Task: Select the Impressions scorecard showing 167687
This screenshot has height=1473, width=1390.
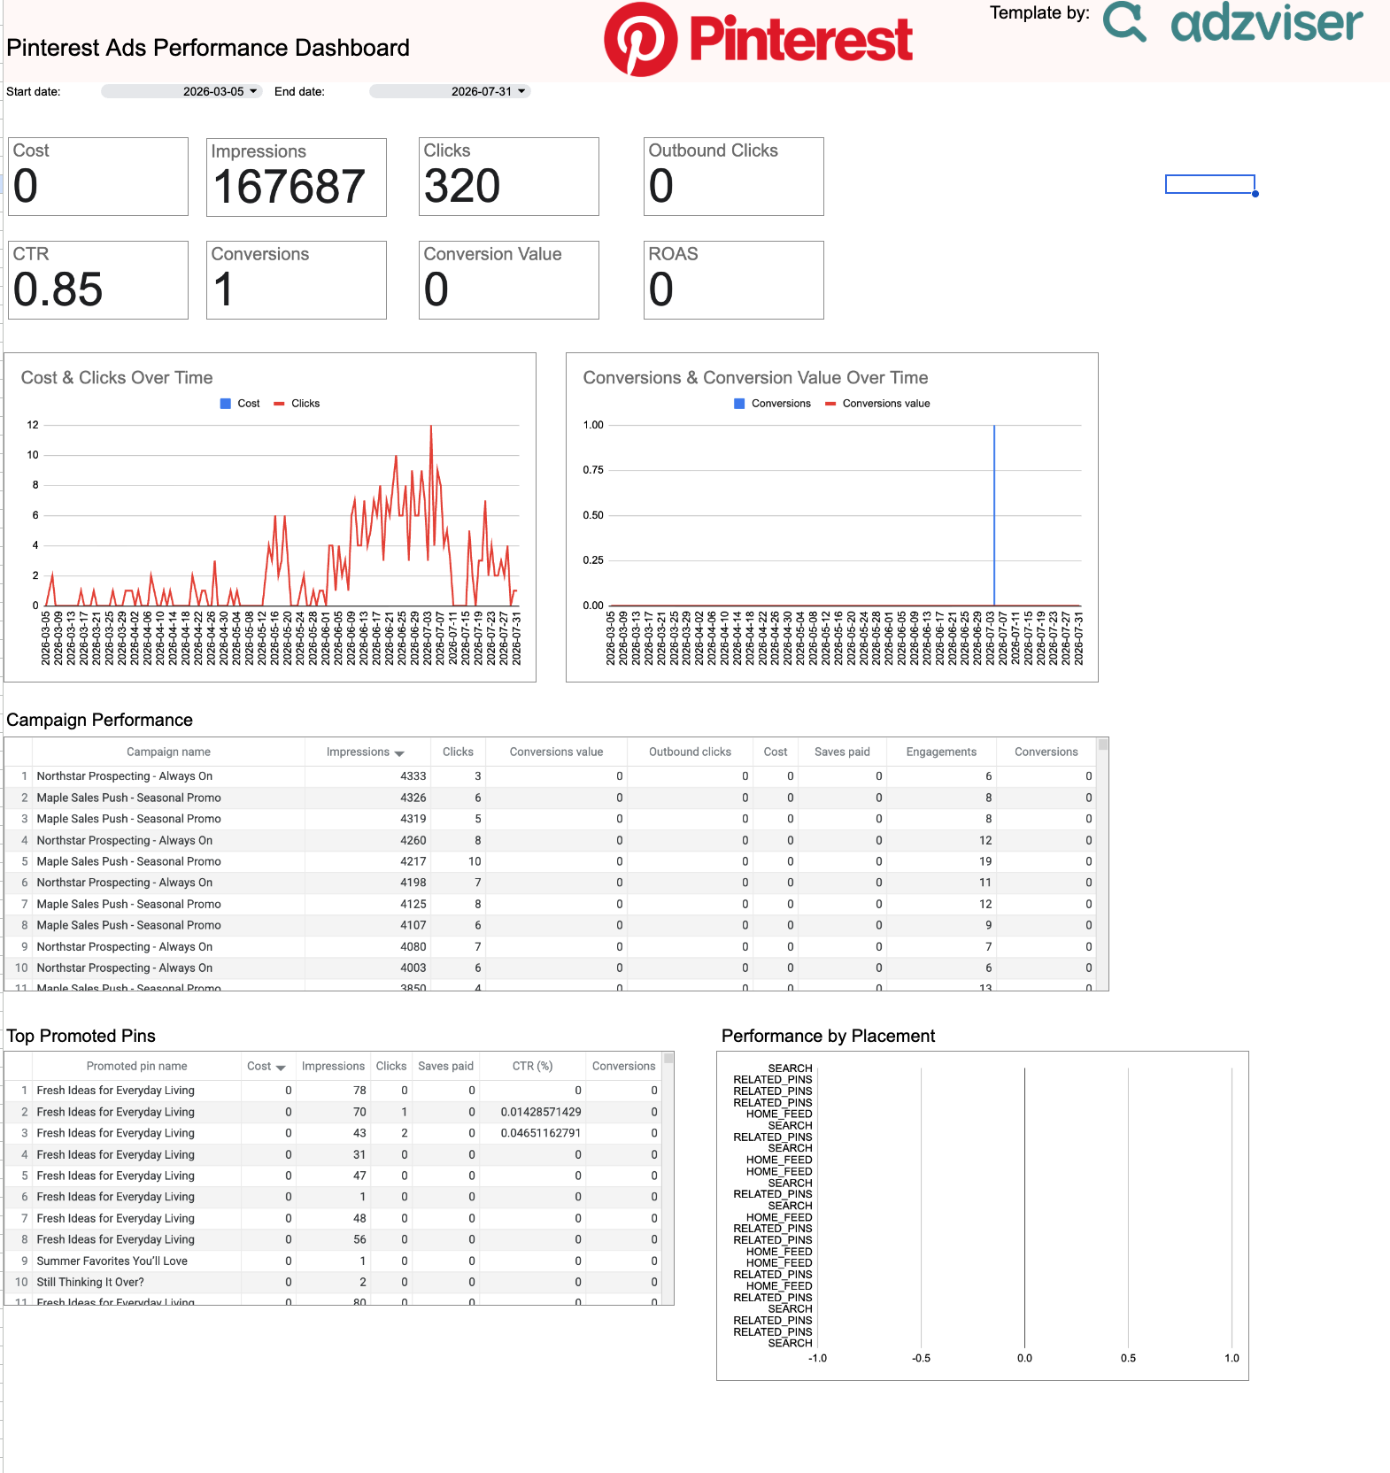Action: pyautogui.click(x=297, y=177)
